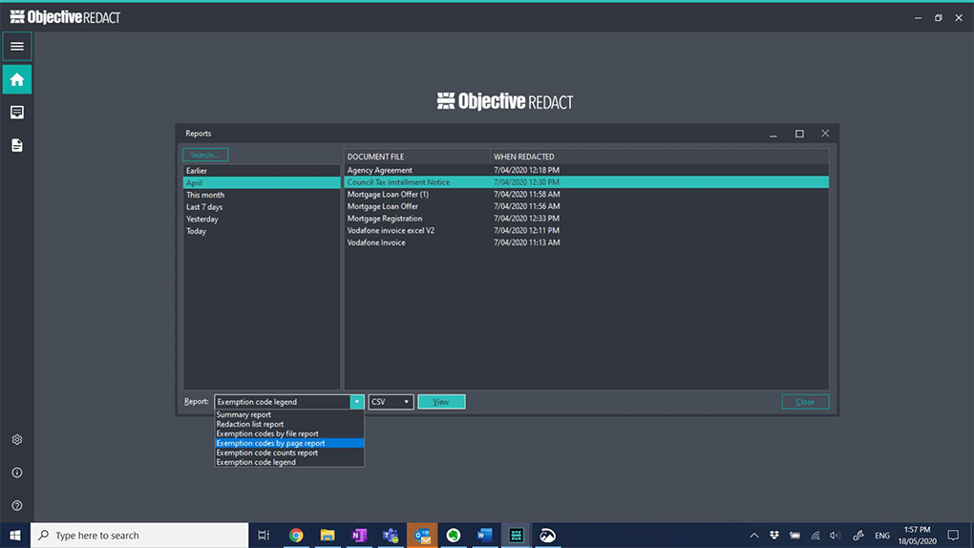Open Dropbox tray icon
The image size is (974, 548).
(x=774, y=535)
